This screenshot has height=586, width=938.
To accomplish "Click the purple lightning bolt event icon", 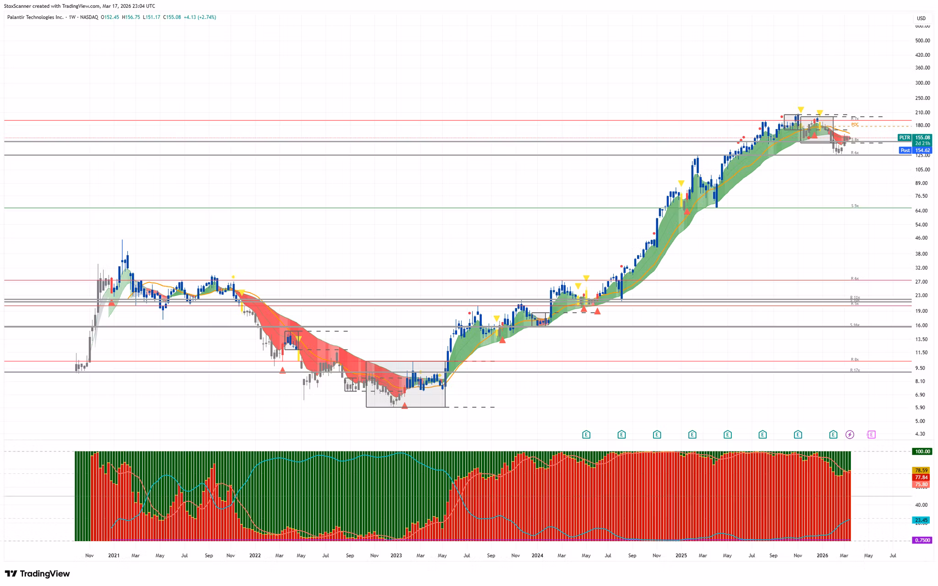I will [850, 434].
